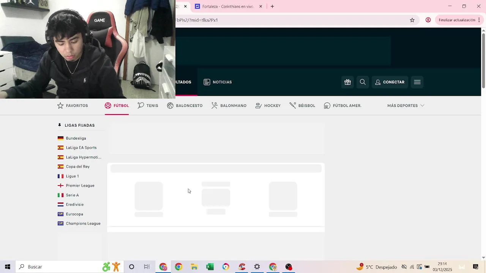Viewport: 486px width, 273px height.
Task: Go to the NOTICIAS section
Action: pos(218,82)
